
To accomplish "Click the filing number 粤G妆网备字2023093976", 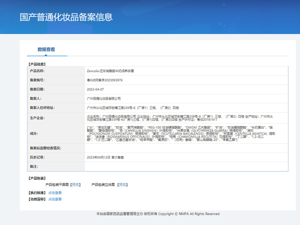I will click(x=105, y=80).
